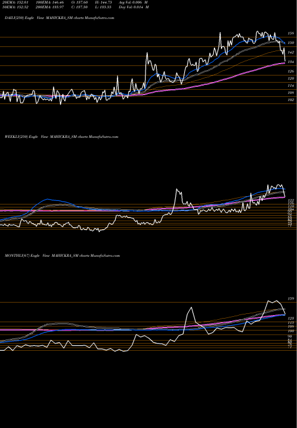
Task: Click the DAILY(250) Eagle View chart title
Action: (x=59, y=18)
